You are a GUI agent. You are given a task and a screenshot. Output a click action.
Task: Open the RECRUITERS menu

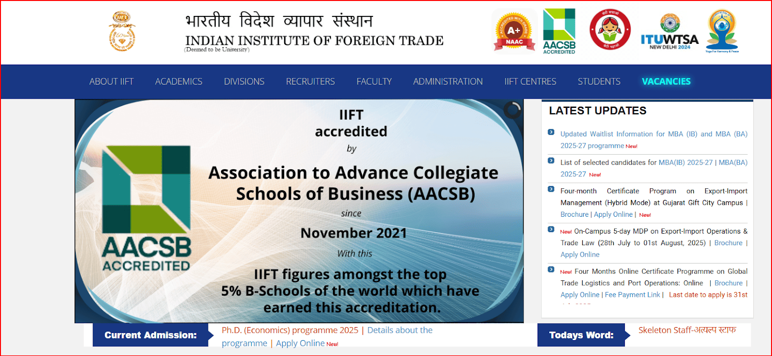click(x=310, y=81)
